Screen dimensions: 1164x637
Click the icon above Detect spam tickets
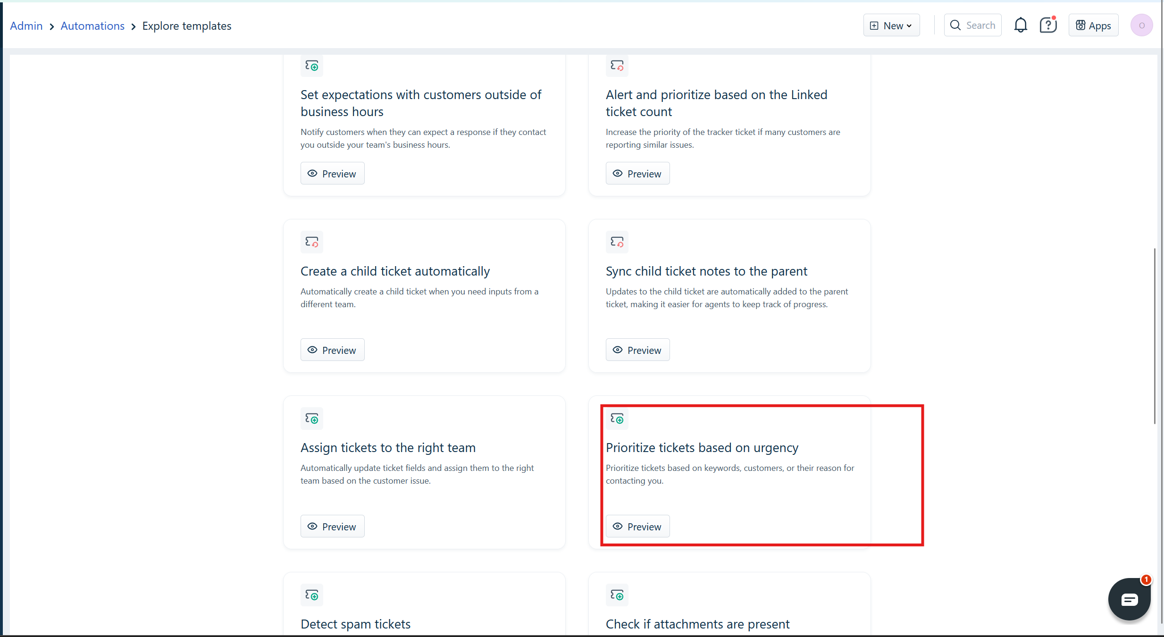coord(312,595)
